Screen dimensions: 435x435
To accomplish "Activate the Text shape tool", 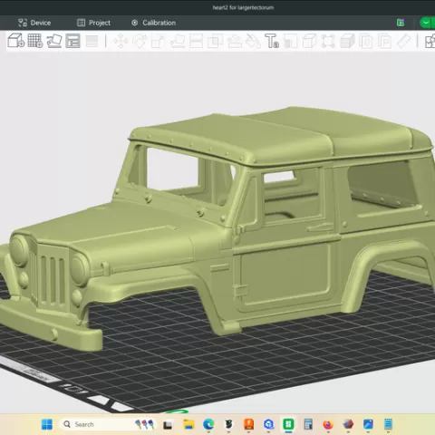I will (272, 41).
